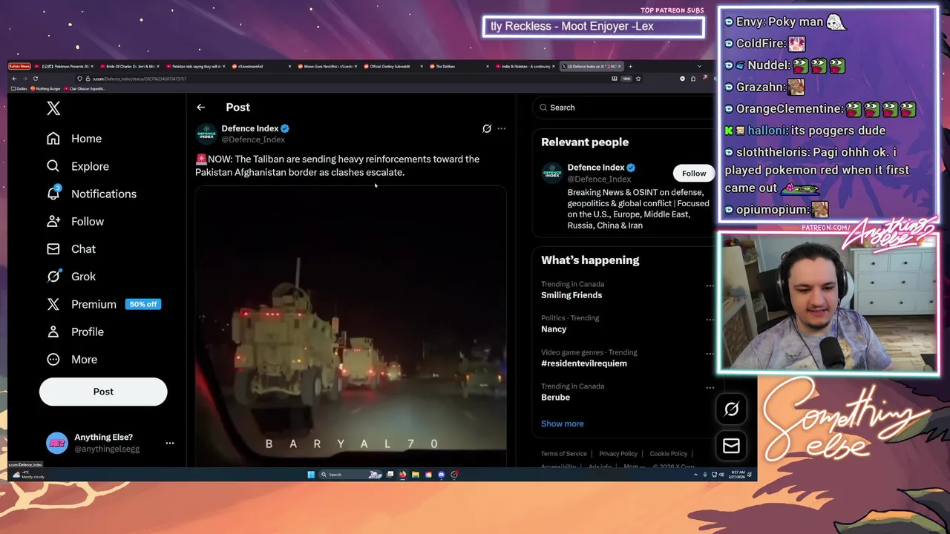Open Profile in the X sidebar
Image resolution: width=950 pixels, height=534 pixels.
[x=75, y=332]
